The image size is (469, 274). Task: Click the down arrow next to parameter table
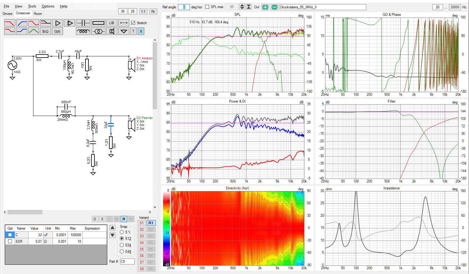pyautogui.click(x=112, y=235)
